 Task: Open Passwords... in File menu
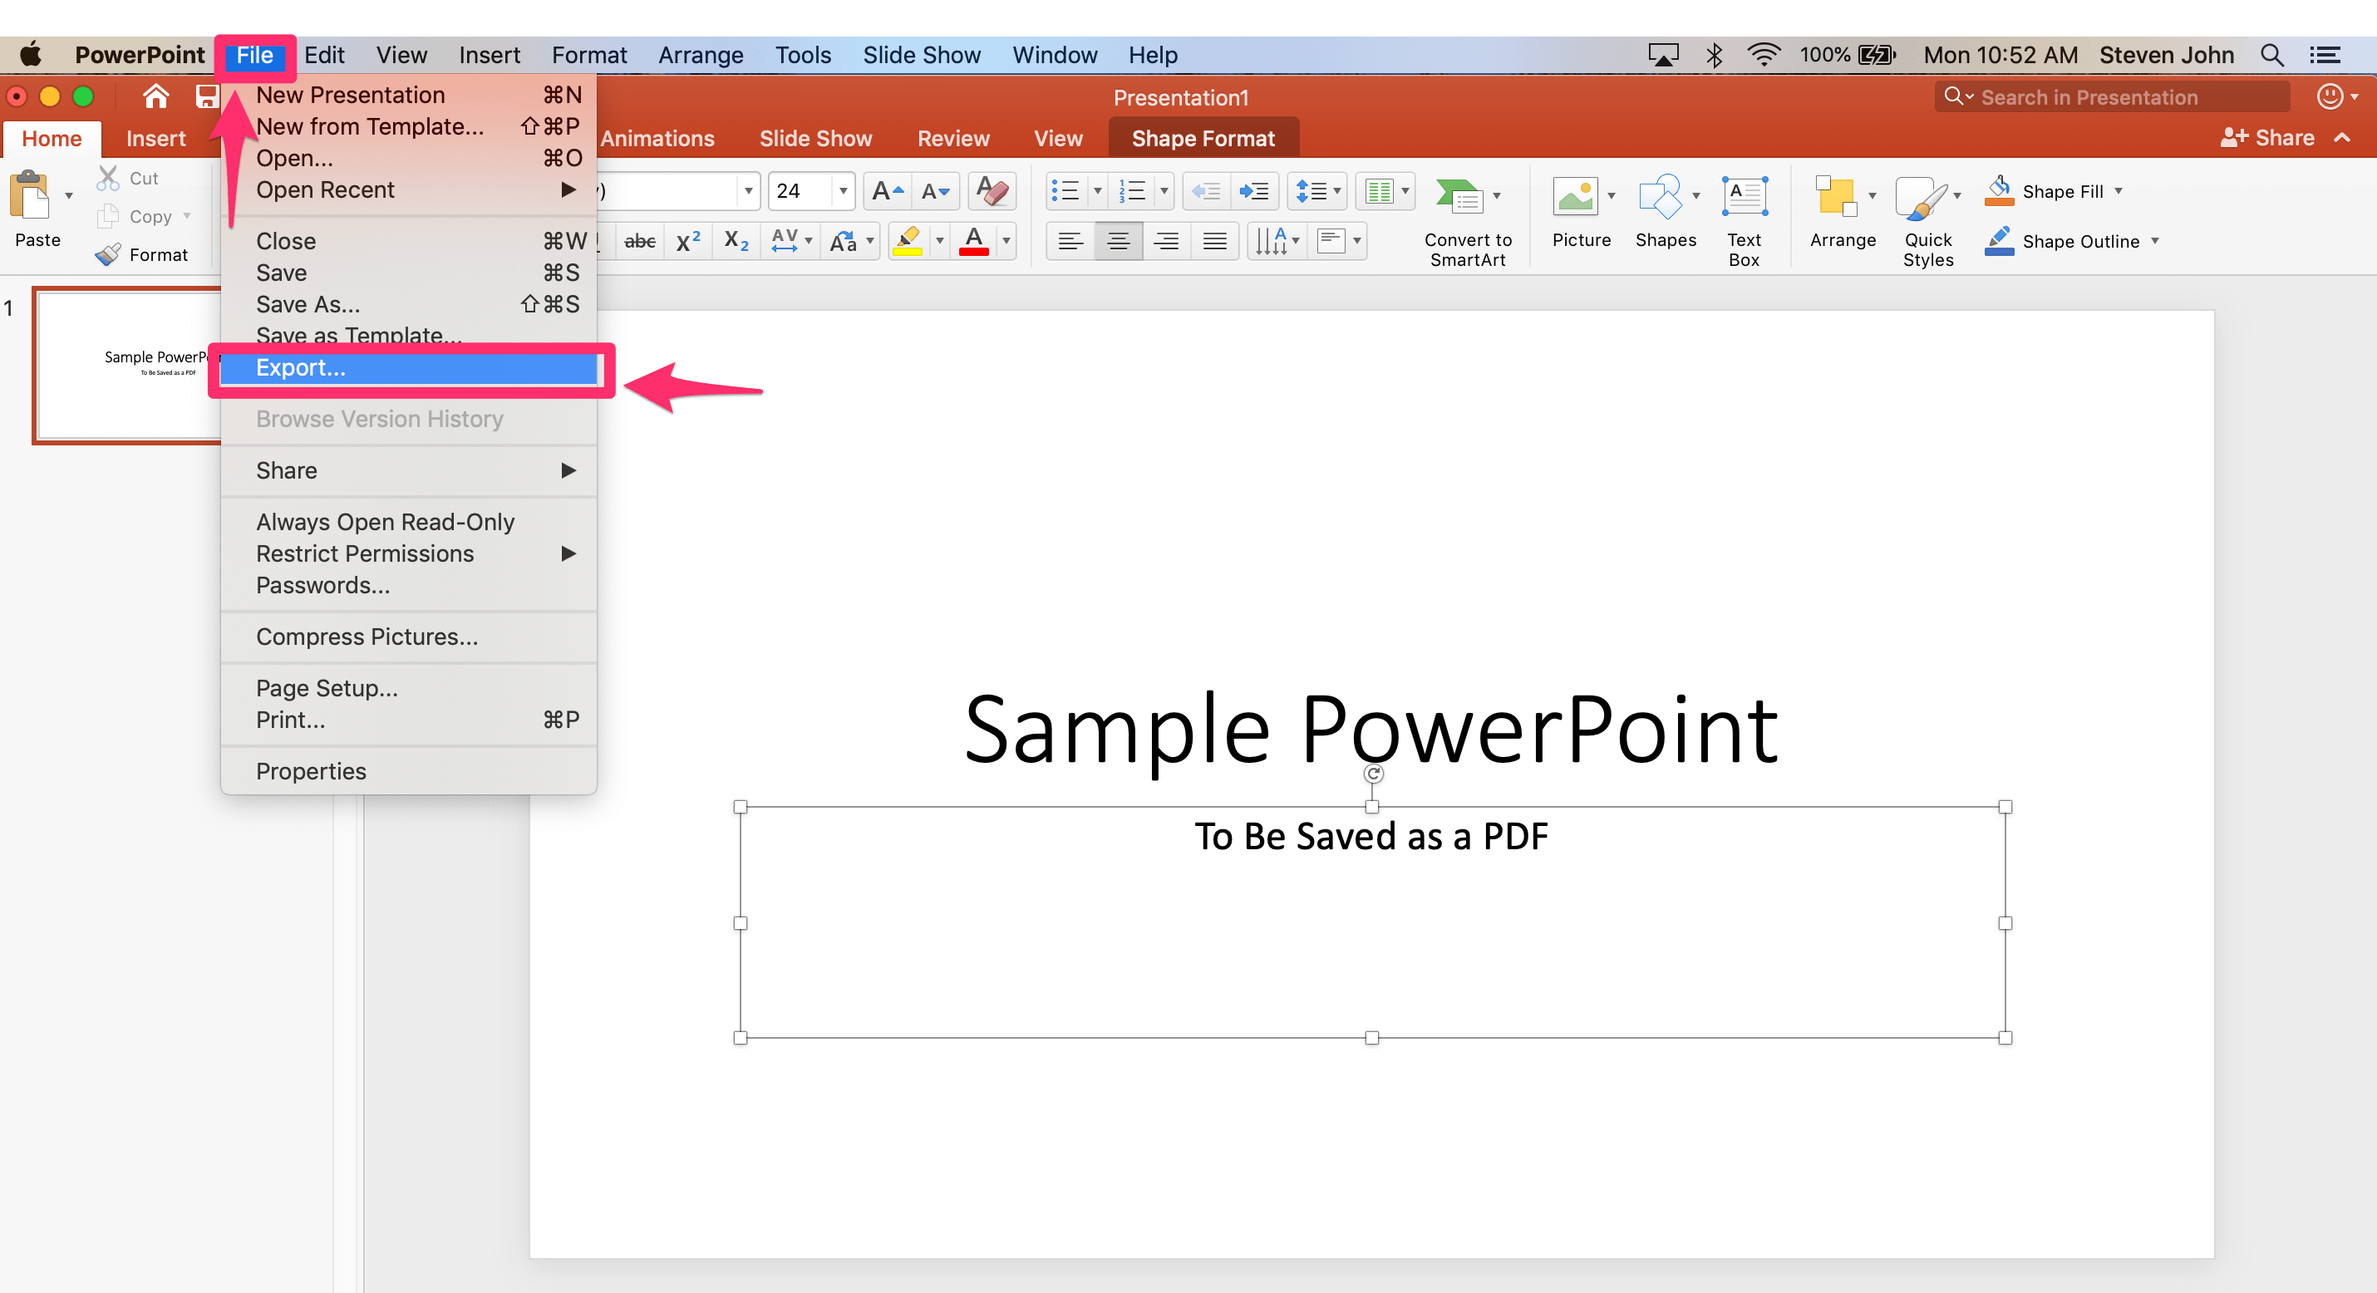pyautogui.click(x=409, y=584)
